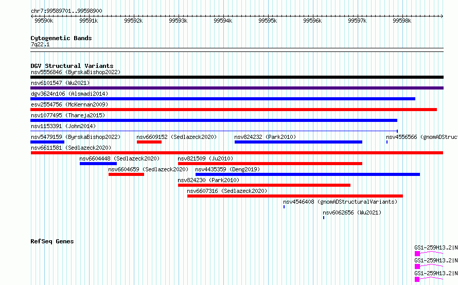Open the dgv3624n106 (Alsmadi2014) label
The image size is (458, 285).
tap(69, 94)
